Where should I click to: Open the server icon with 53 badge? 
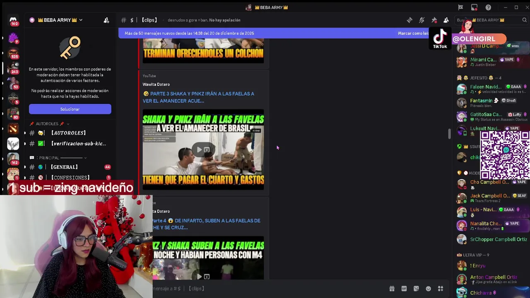13,83
